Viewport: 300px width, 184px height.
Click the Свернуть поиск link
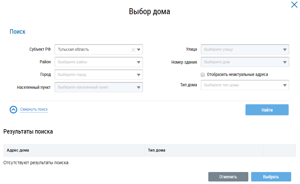(x=34, y=109)
